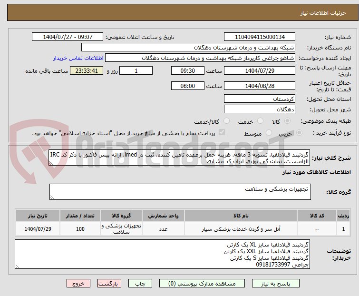The height and width of the screenshot is (296, 359).
Task: Click the price validity date 1404/08/28 field
Action: pyautogui.click(x=260, y=86)
